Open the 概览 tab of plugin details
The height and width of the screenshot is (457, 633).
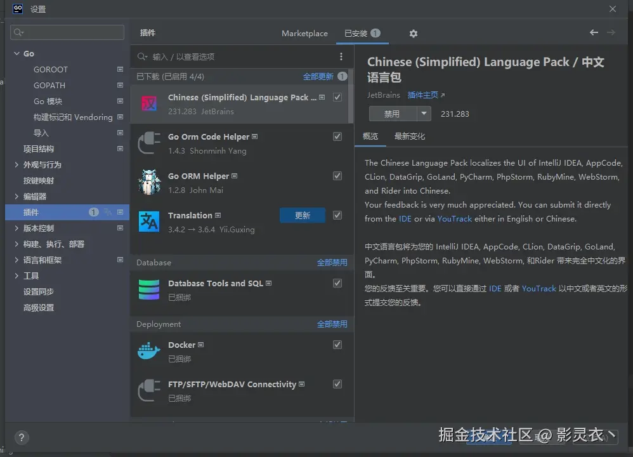[370, 136]
